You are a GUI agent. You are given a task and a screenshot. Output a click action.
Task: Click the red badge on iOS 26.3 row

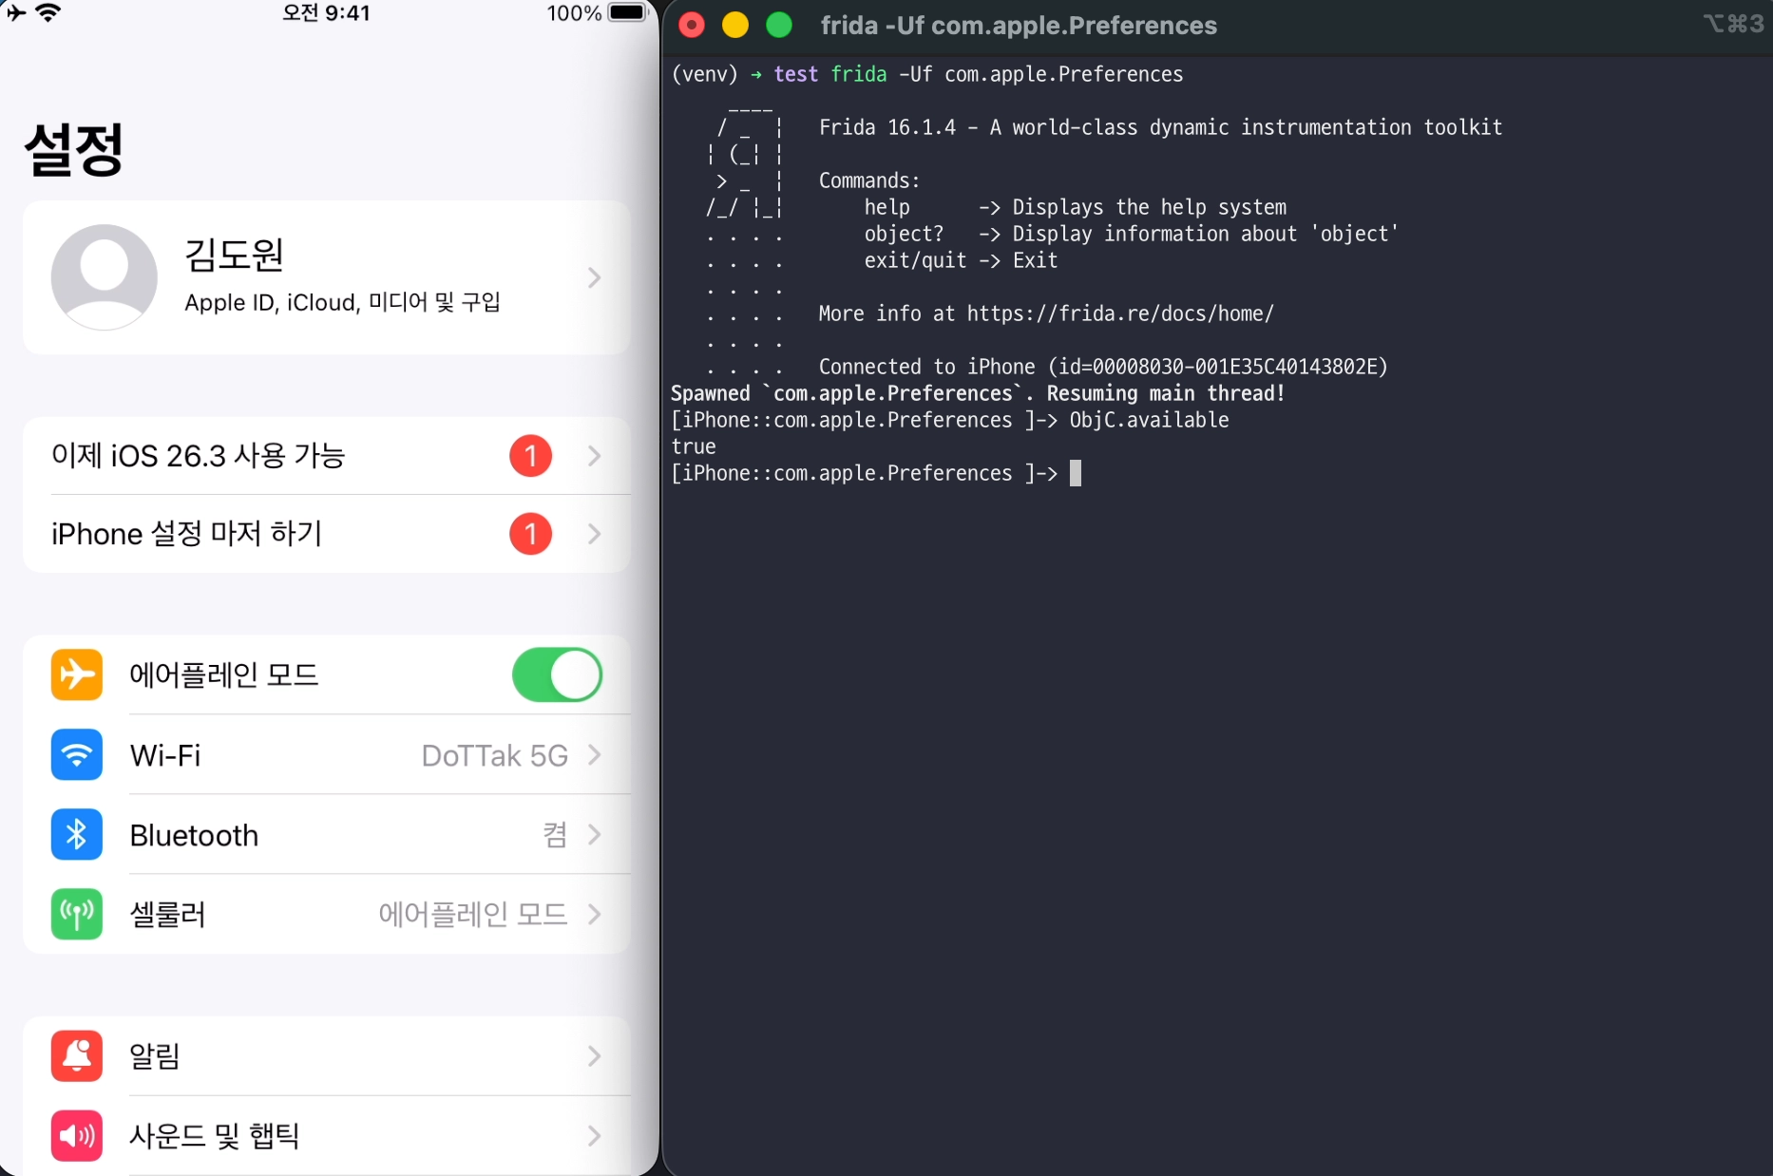pyautogui.click(x=531, y=456)
